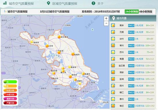Click the air quality icon in the 连云港 list row
The width and height of the screenshot is (158, 110).
point(113,66)
